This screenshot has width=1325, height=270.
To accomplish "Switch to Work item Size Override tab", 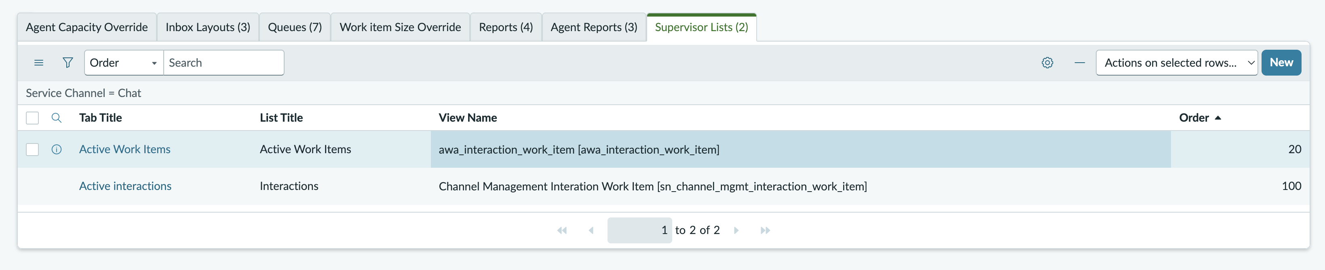I will pos(400,27).
